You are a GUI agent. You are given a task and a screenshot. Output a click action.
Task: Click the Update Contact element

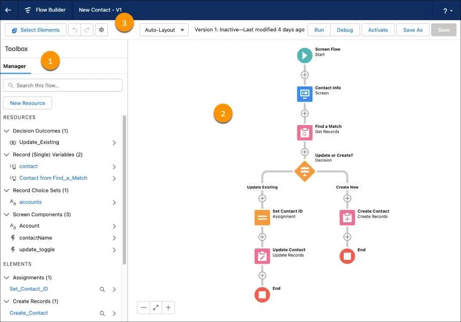click(262, 255)
